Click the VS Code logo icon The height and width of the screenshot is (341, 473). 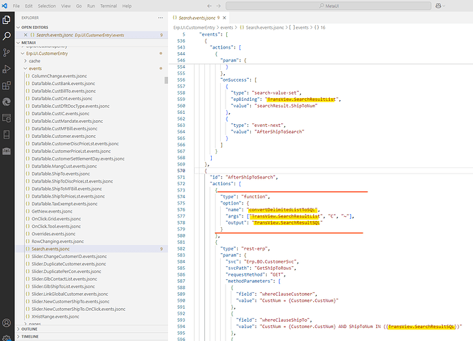point(5,5)
